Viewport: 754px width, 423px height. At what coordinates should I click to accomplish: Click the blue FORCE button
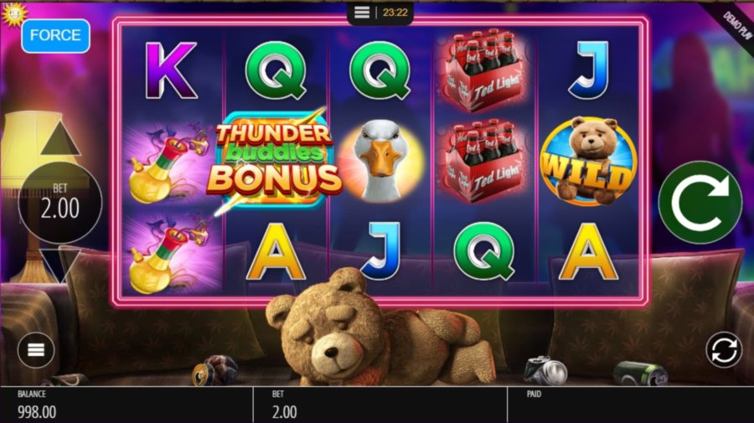point(56,35)
